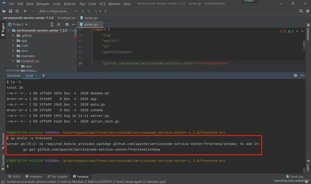
Task: Close the Local terminal tab
Action: point(36,76)
